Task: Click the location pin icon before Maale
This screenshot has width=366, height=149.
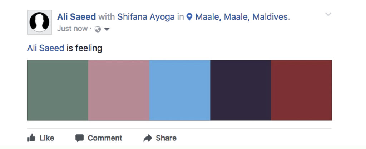Action: [189, 17]
